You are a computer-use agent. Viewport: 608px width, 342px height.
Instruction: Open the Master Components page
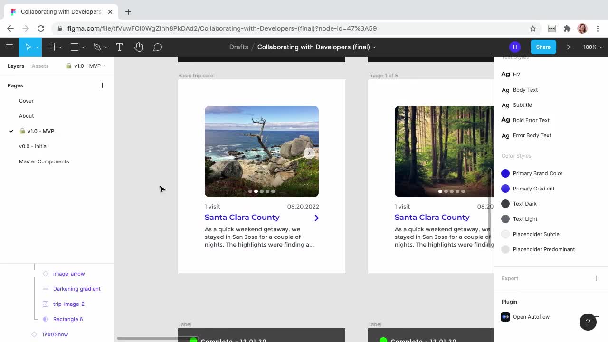[44, 161]
